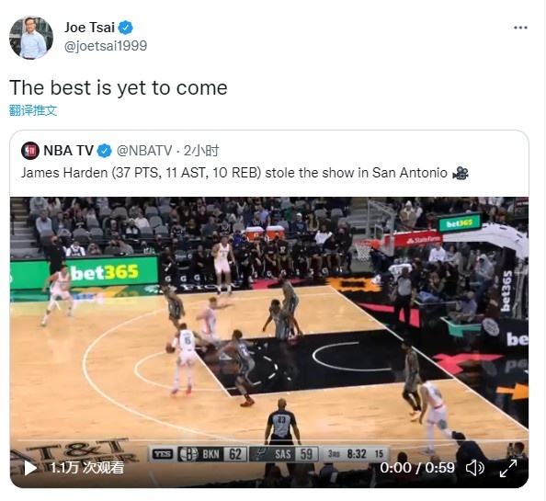Image resolution: width=546 pixels, height=501 pixels.
Task: Click the NBA TV logo avatar
Action: click(x=30, y=151)
